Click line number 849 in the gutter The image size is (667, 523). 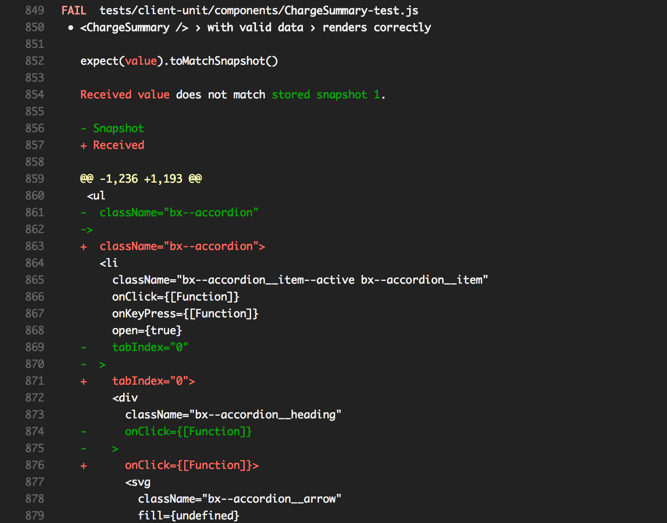35,10
